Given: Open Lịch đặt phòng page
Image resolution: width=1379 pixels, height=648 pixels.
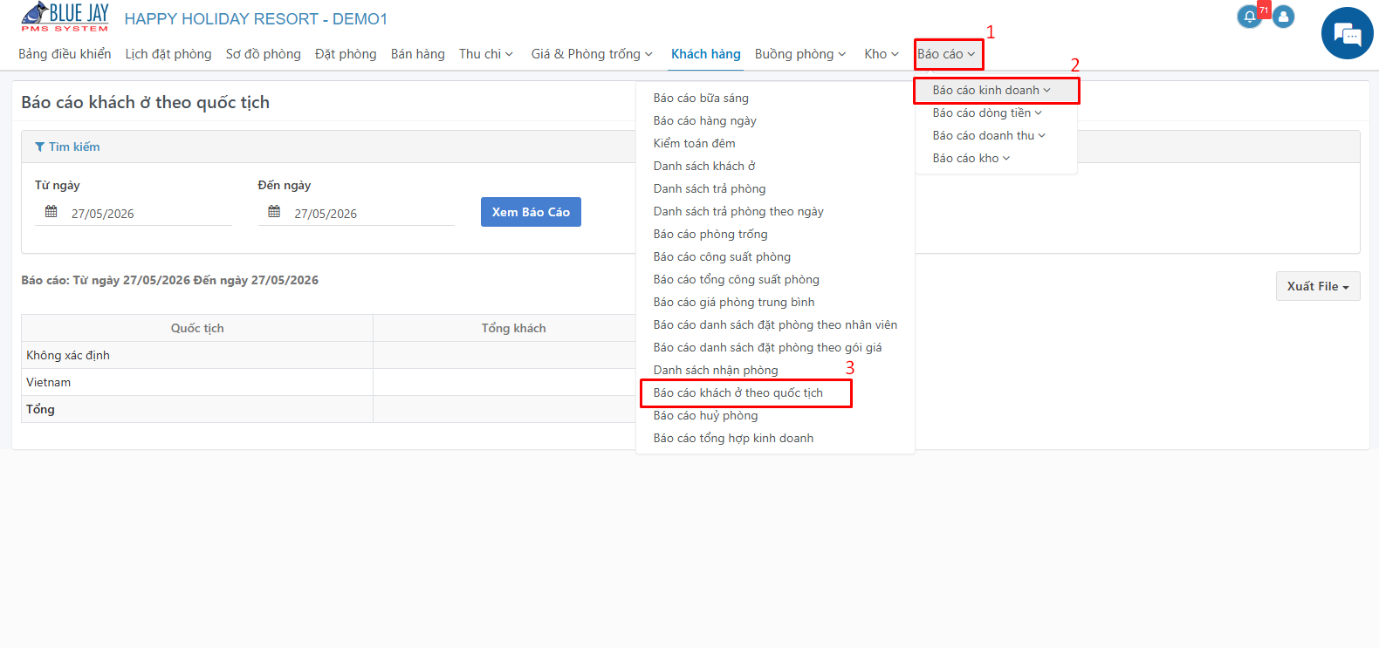Looking at the screenshot, I should (168, 54).
